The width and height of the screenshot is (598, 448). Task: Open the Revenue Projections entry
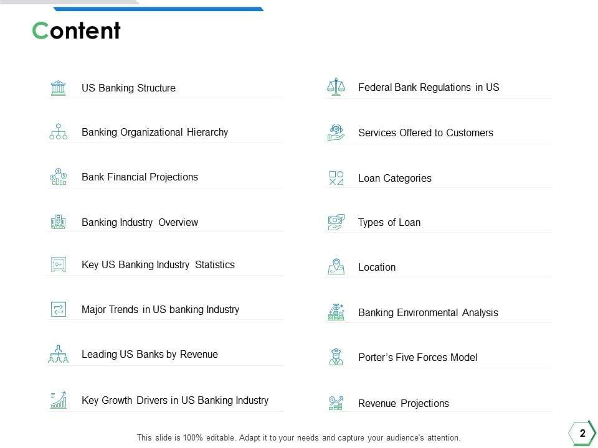[403, 404]
